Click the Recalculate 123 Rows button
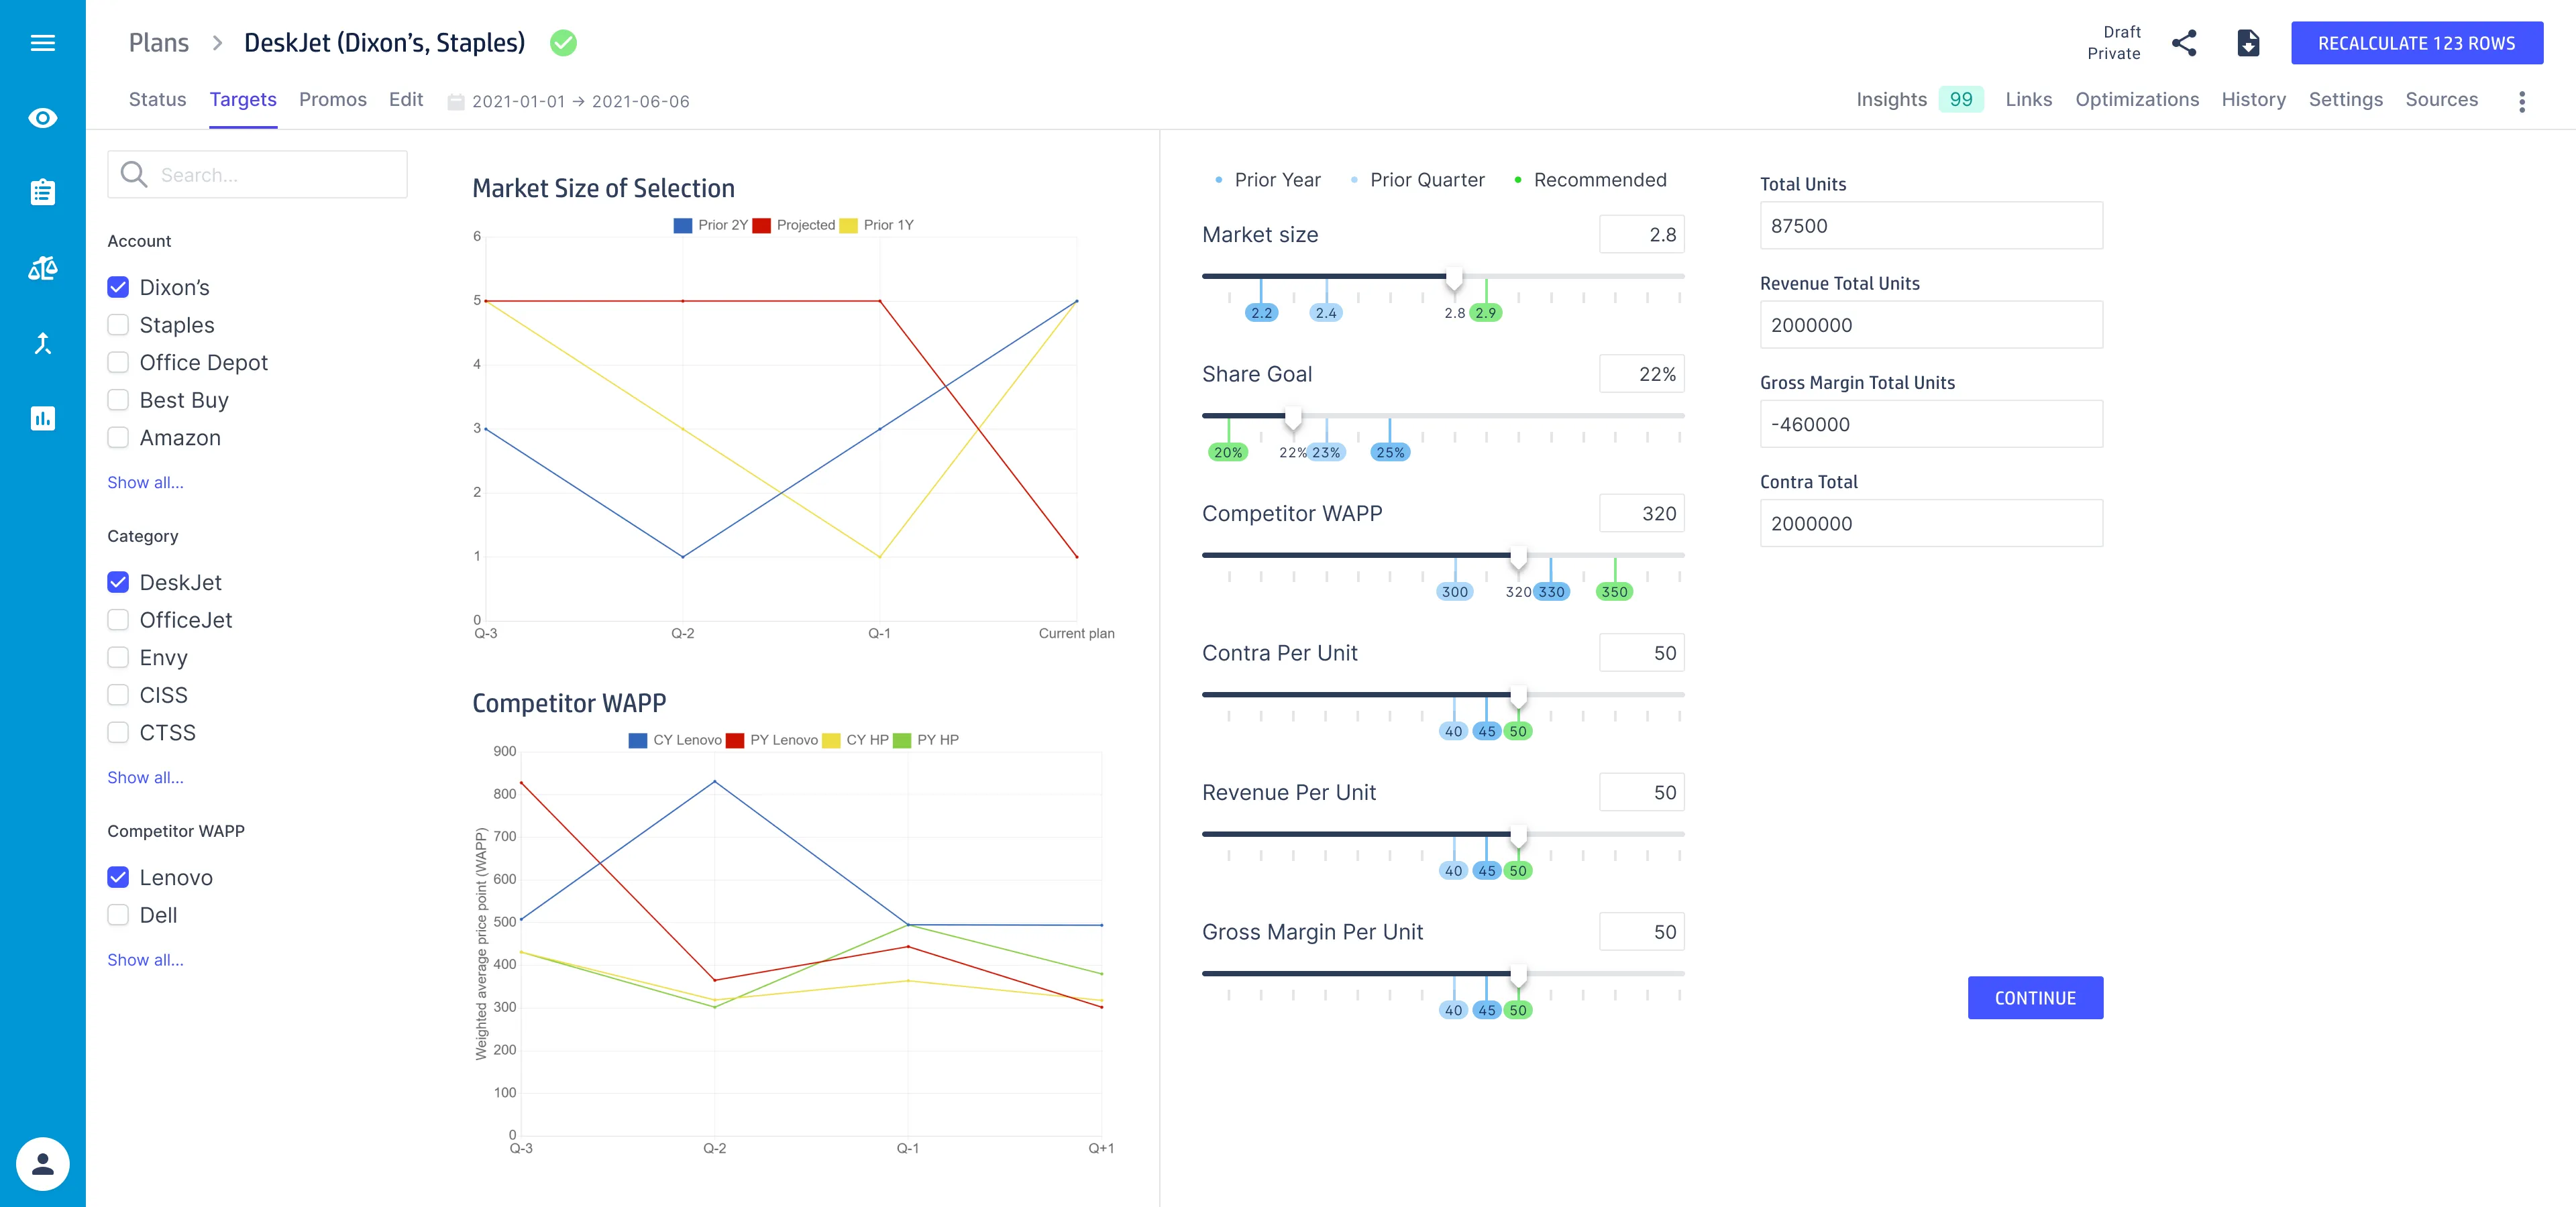The image size is (2576, 1207). [2416, 43]
